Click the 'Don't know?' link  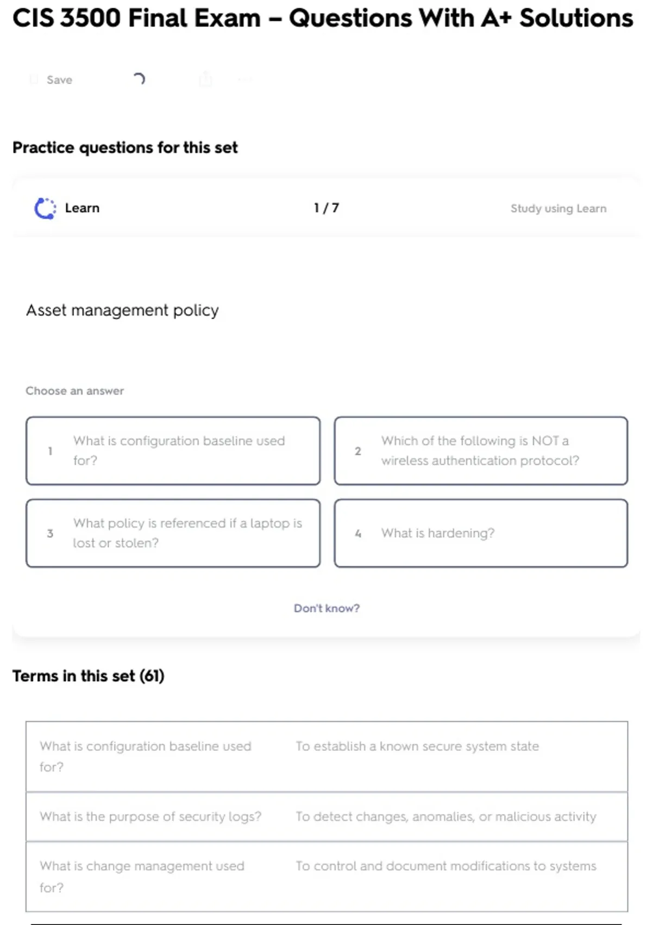pos(327,608)
